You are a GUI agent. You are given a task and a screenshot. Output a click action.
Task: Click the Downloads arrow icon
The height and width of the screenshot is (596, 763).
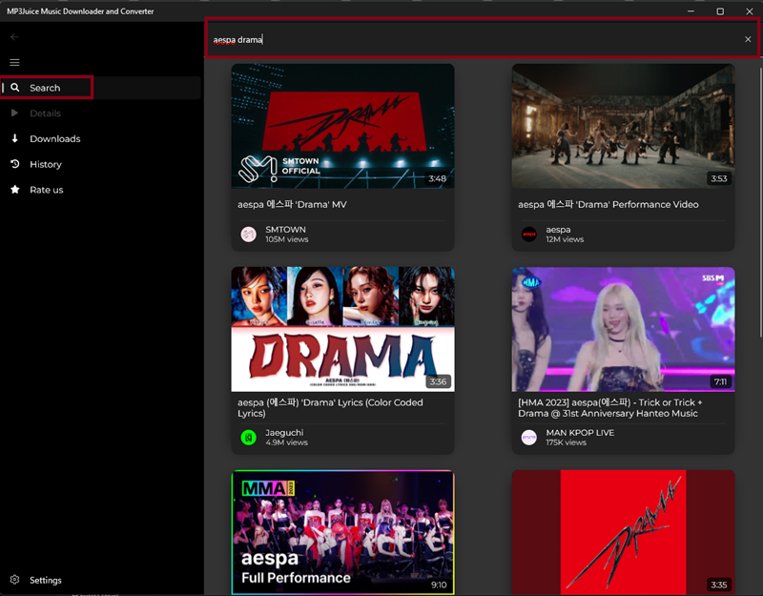coord(14,138)
